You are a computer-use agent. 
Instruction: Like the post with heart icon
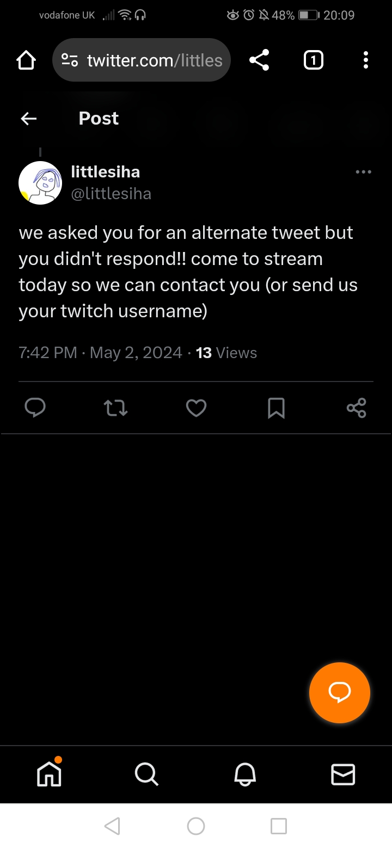tap(196, 408)
